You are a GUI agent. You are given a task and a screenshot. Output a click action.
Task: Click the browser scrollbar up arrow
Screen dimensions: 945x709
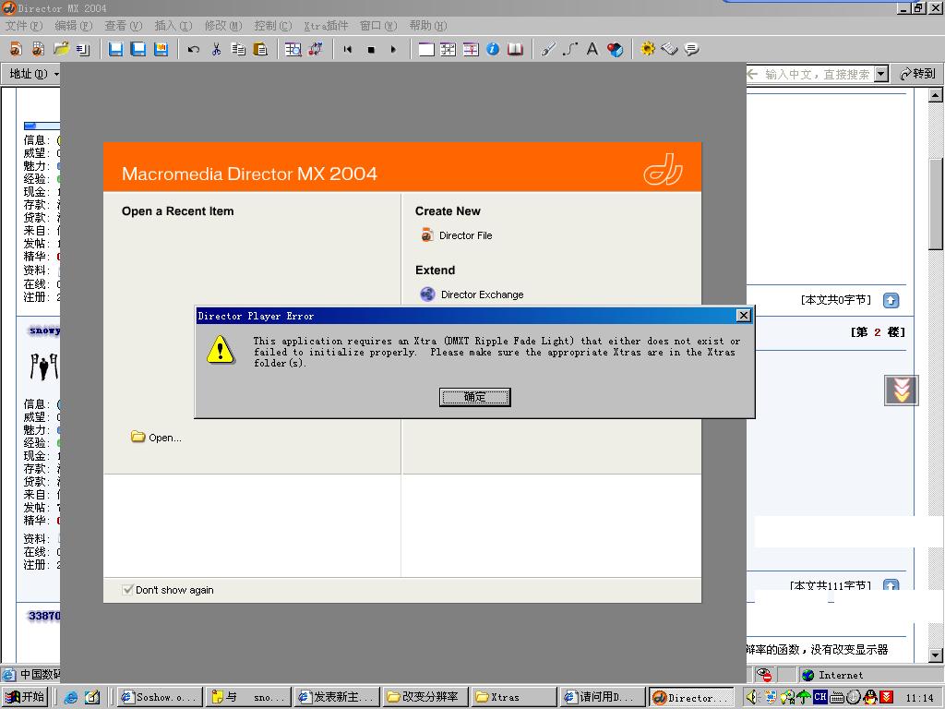click(936, 95)
